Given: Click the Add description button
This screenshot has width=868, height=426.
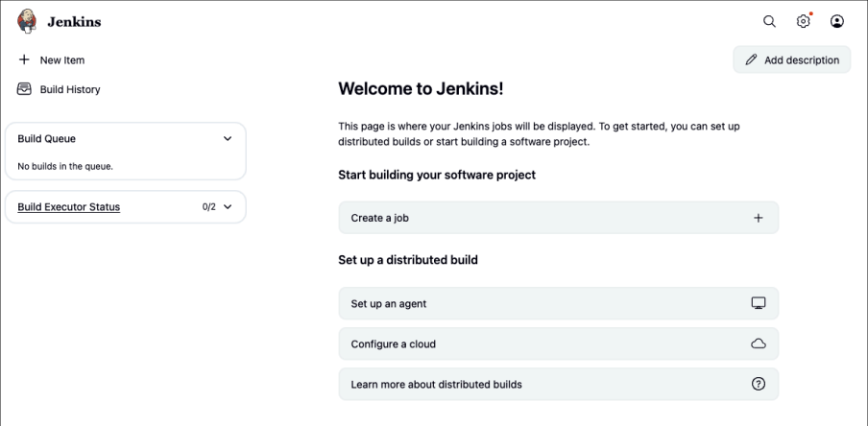Looking at the screenshot, I should pyautogui.click(x=792, y=59).
